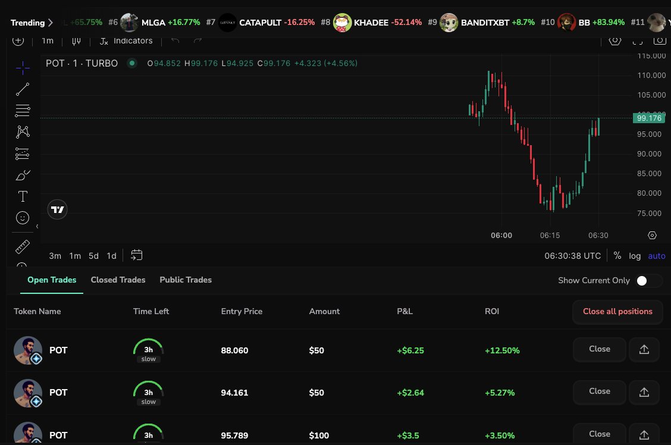Screen dimensions: 671x445
Task: Open chart axis settings gear
Action: click(652, 236)
